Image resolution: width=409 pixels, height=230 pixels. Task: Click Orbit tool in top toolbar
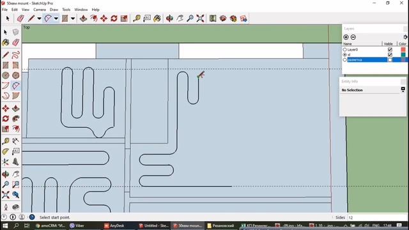[x=169, y=19]
